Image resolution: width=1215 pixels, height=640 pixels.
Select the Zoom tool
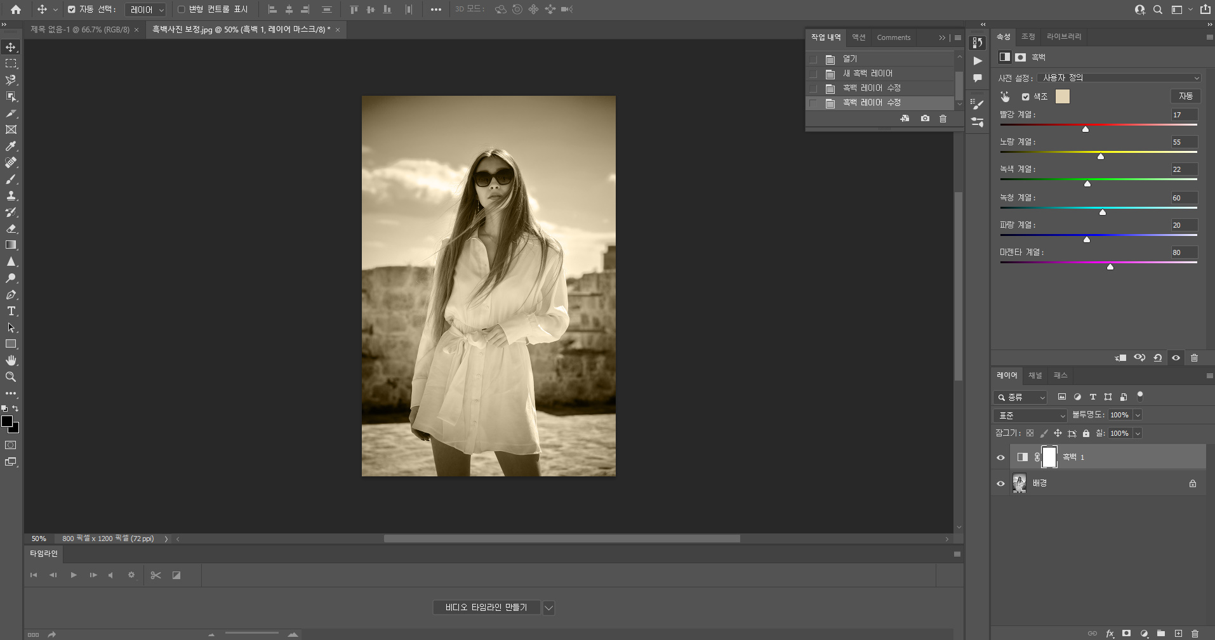(x=11, y=377)
